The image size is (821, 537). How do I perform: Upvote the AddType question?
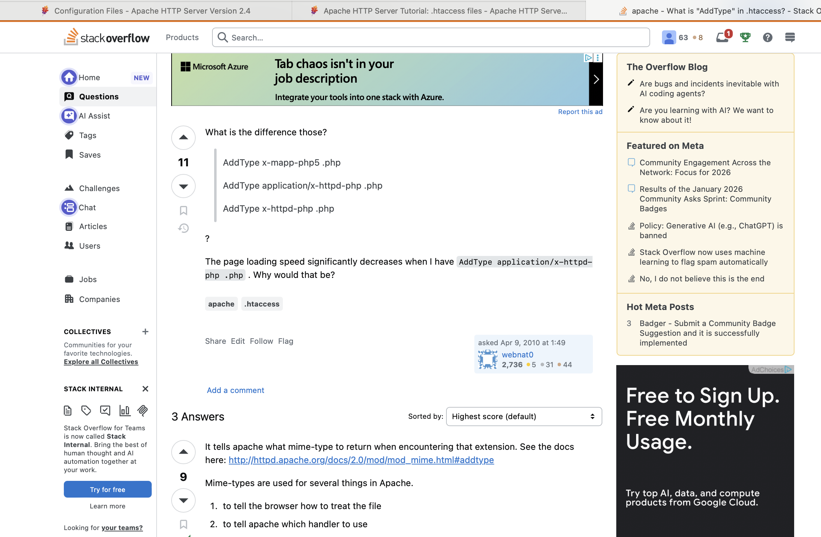(x=183, y=137)
